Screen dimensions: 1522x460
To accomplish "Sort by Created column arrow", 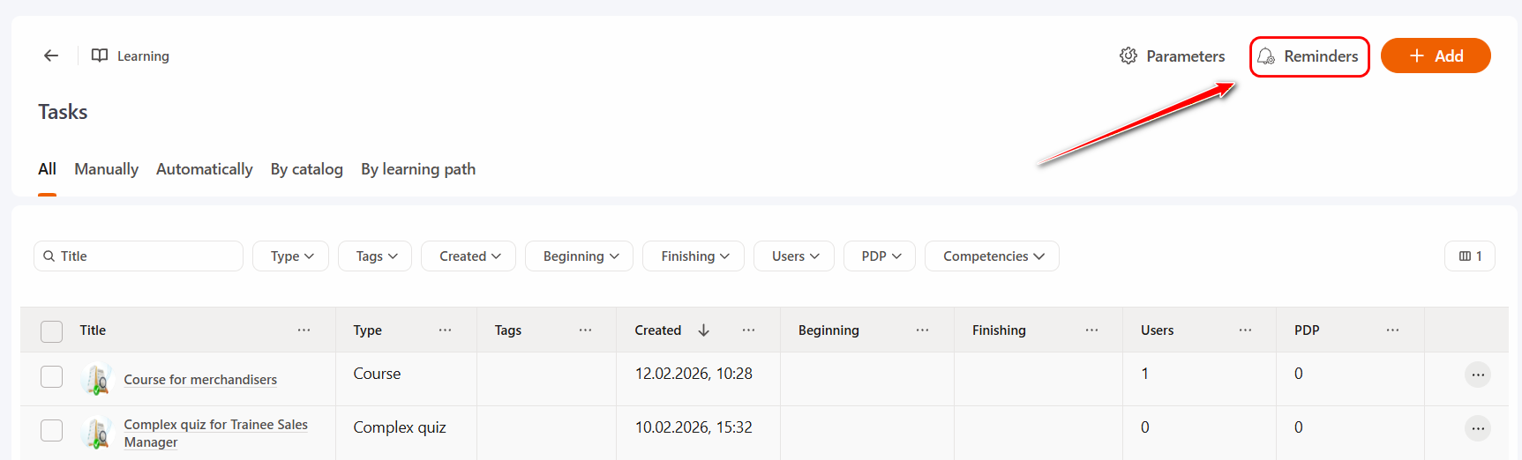I will point(703,330).
